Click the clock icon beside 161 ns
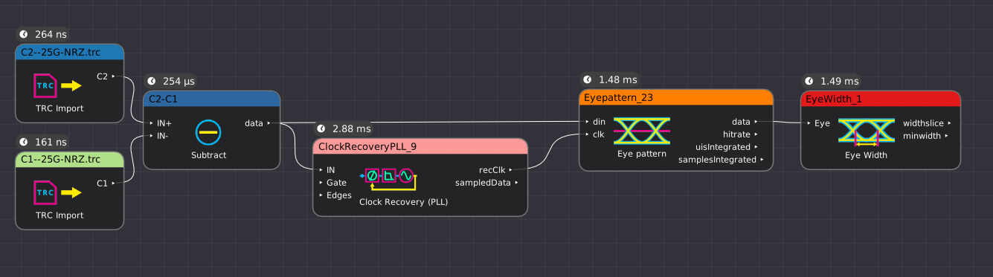Screen dimensions: 993x277 24,141
